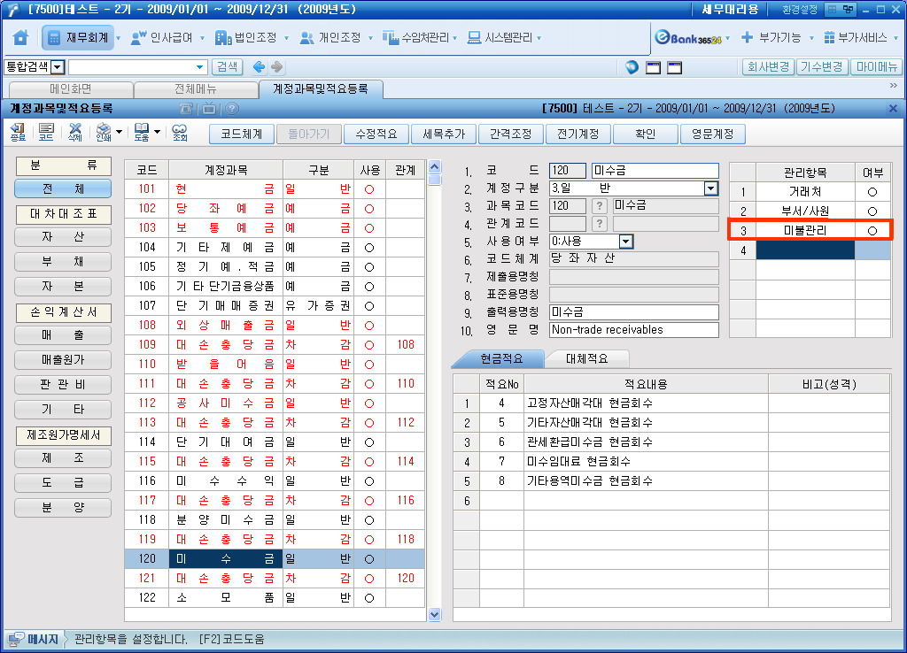Expand the search text combo box arrow
Screen dimensions: 907x653
[199, 67]
